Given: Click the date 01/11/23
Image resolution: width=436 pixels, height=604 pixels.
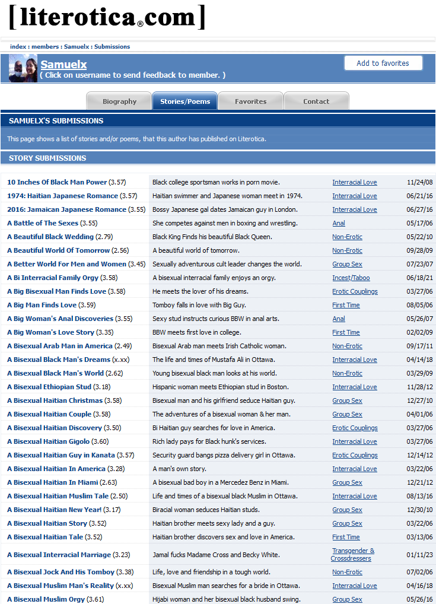Looking at the screenshot, I should pos(419,555).
